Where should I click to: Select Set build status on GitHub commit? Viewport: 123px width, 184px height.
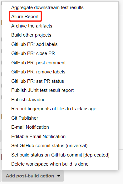60,155
